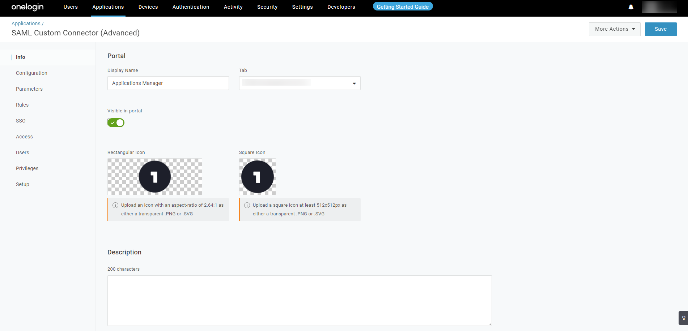Image resolution: width=688 pixels, height=331 pixels.
Task: Switch to the Configuration tab
Action: tap(31, 73)
